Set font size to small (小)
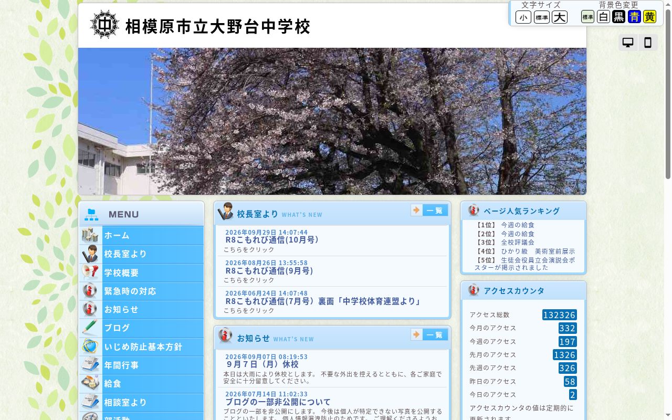The height and width of the screenshot is (420, 672). point(523,17)
